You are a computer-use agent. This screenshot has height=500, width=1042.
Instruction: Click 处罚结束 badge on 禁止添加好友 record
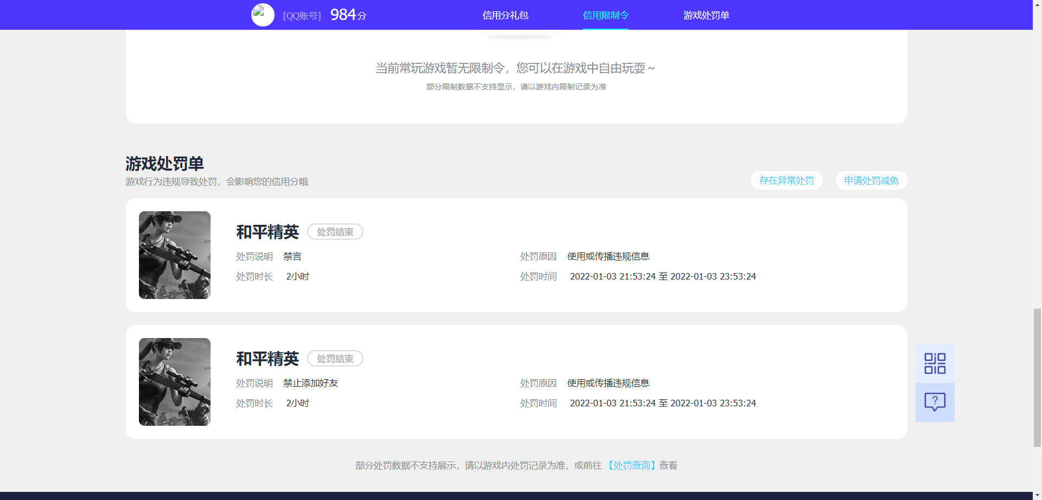(x=335, y=359)
